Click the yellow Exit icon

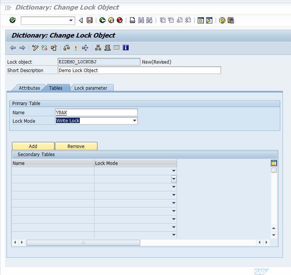[111, 20]
